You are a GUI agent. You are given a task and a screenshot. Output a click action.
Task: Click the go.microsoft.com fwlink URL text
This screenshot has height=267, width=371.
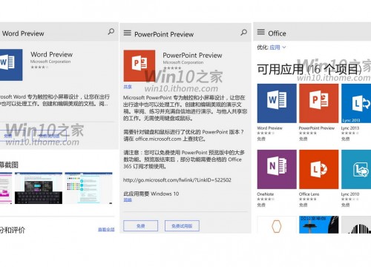pos(177,180)
